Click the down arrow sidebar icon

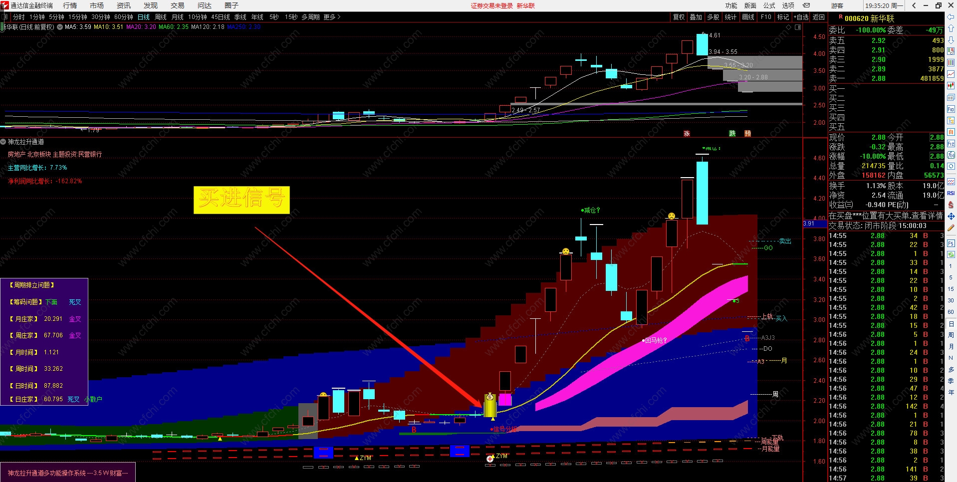[951, 40]
